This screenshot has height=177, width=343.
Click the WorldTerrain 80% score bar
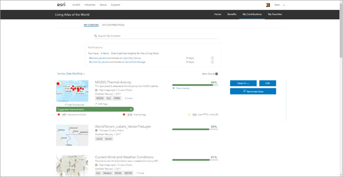195,129
